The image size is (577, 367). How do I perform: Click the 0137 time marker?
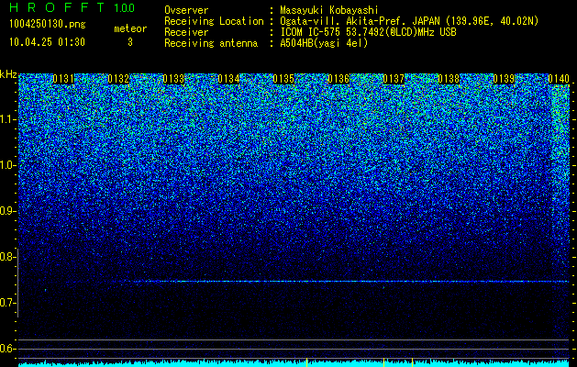pyautogui.click(x=394, y=79)
